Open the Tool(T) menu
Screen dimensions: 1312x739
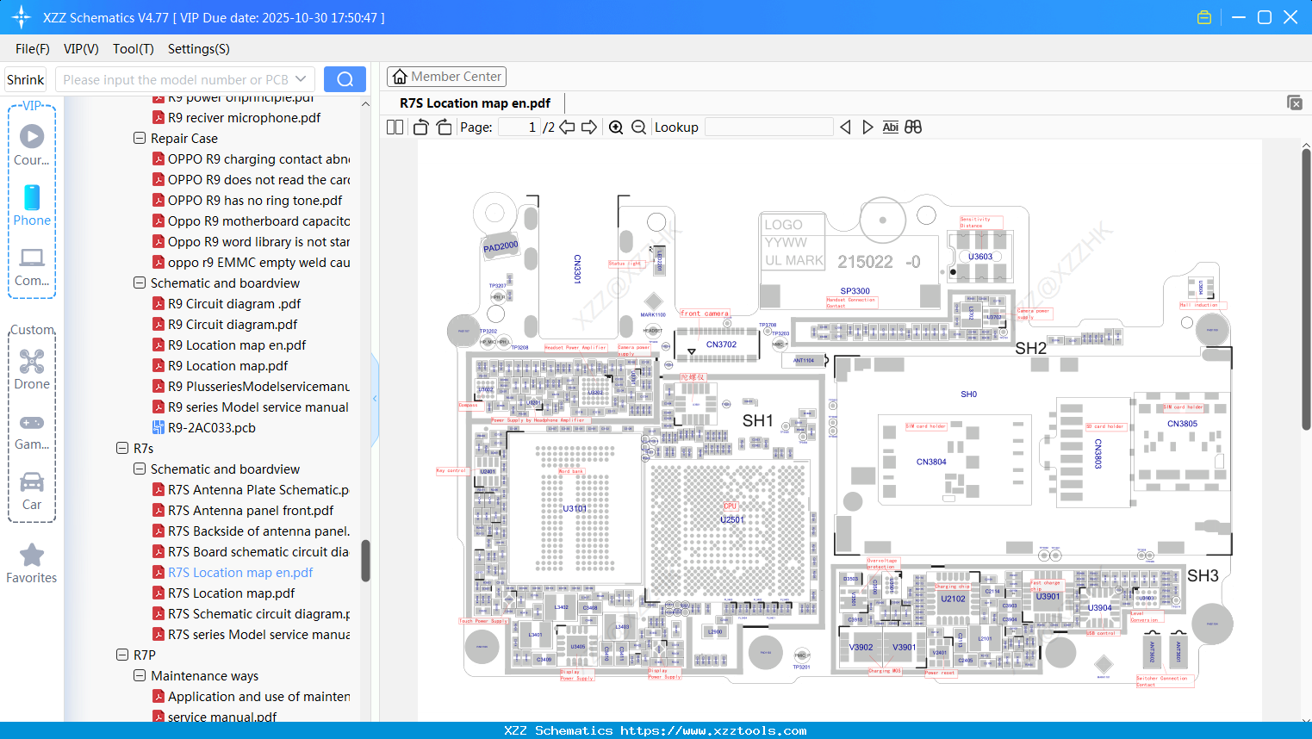(x=133, y=49)
